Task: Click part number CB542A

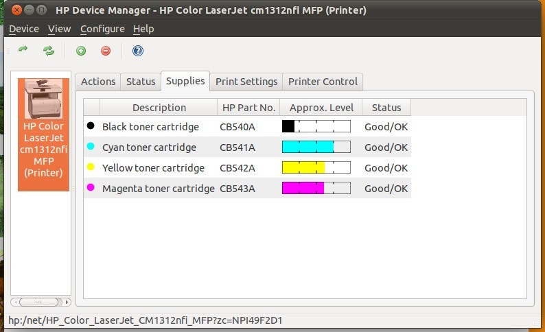Action: click(x=237, y=168)
